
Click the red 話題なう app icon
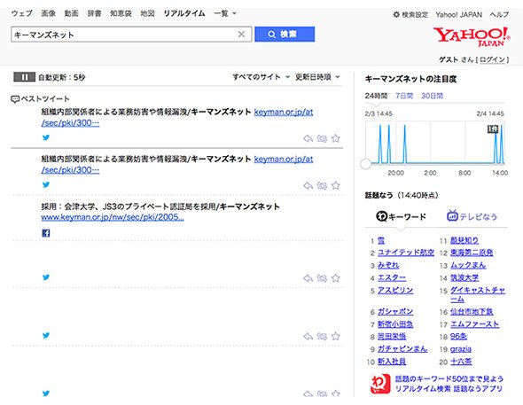point(380,384)
